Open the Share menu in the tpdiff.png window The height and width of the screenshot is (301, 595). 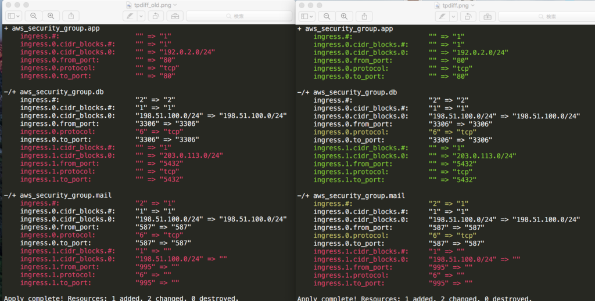coord(364,16)
